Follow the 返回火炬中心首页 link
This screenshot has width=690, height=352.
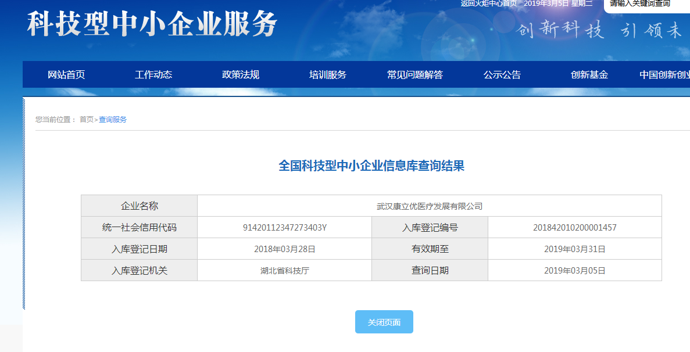488,3
